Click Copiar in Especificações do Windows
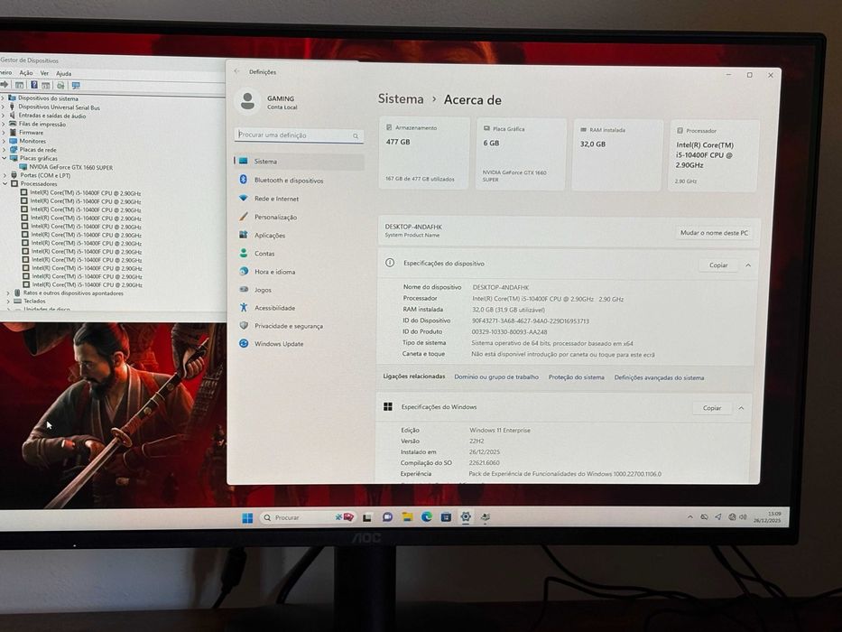This screenshot has width=842, height=632. point(711,408)
